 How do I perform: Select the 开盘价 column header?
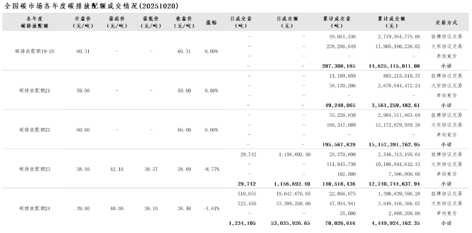pos(83,22)
